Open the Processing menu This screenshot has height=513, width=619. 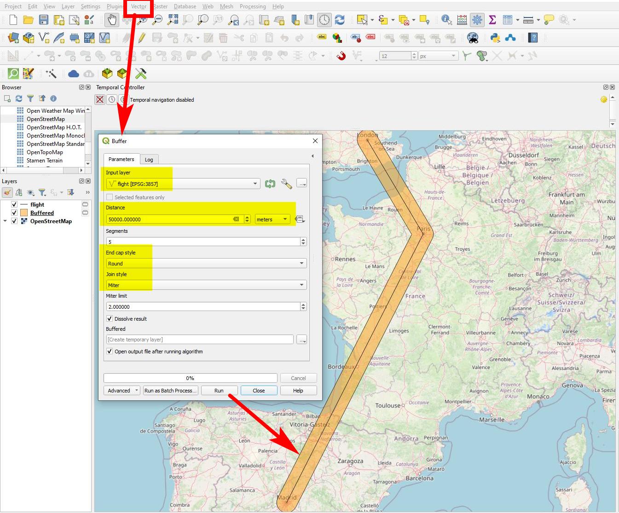[253, 6]
